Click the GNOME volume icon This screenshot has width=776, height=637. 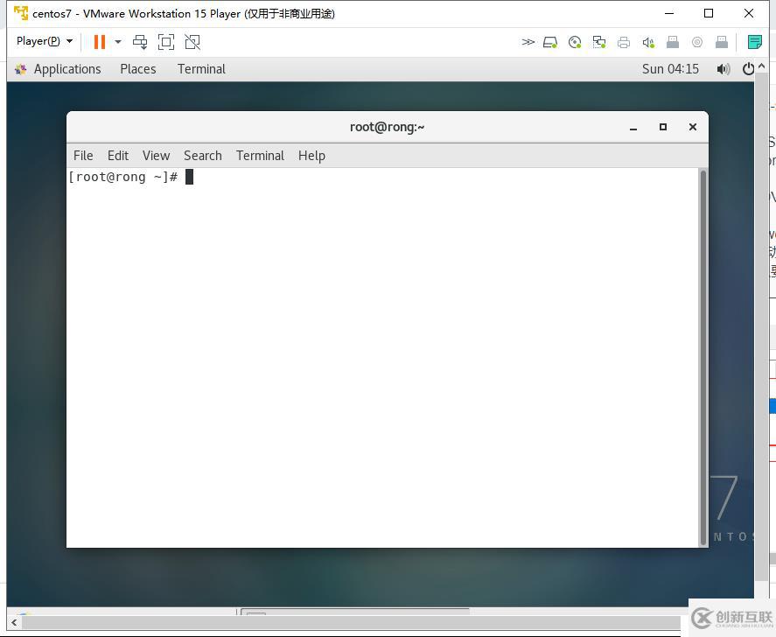point(723,69)
